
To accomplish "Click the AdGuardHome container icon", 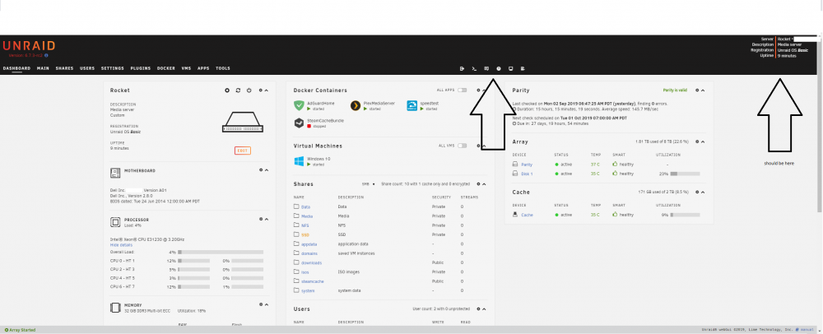I will point(300,105).
